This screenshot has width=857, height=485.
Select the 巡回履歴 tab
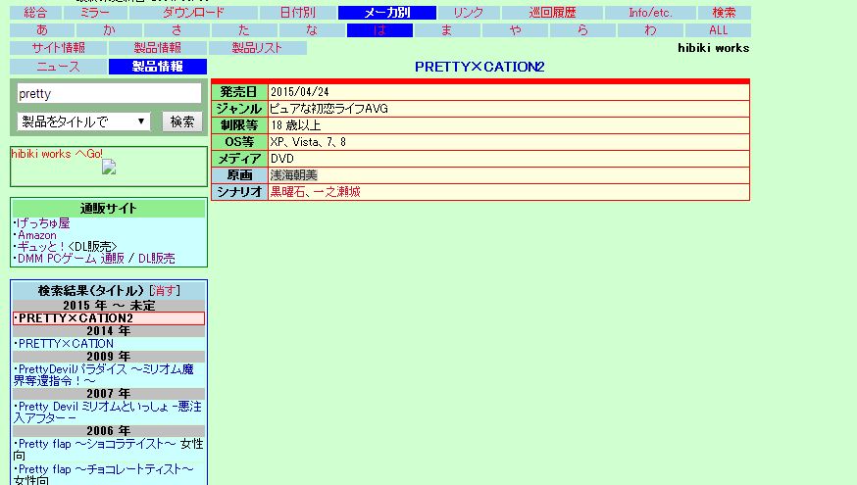[552, 13]
